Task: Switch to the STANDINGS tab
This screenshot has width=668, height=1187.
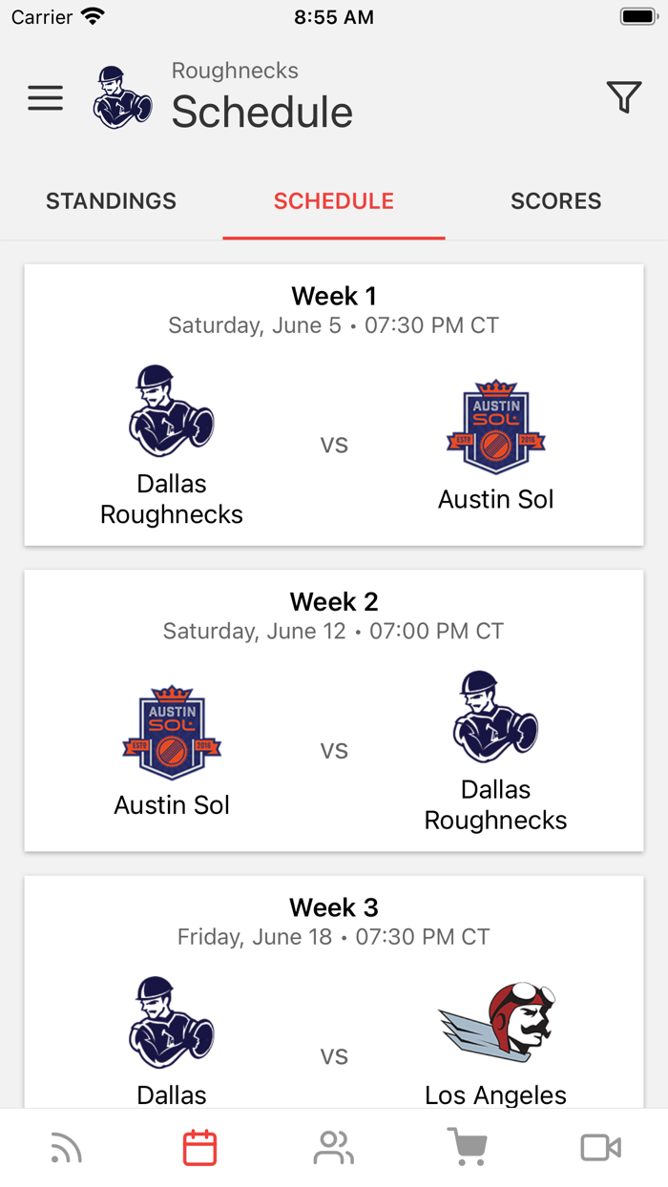Action: pos(111,201)
